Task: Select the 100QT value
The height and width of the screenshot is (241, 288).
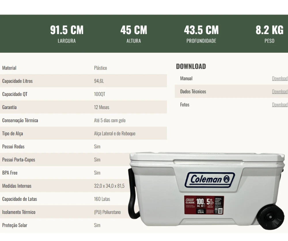Action: pos(100,94)
